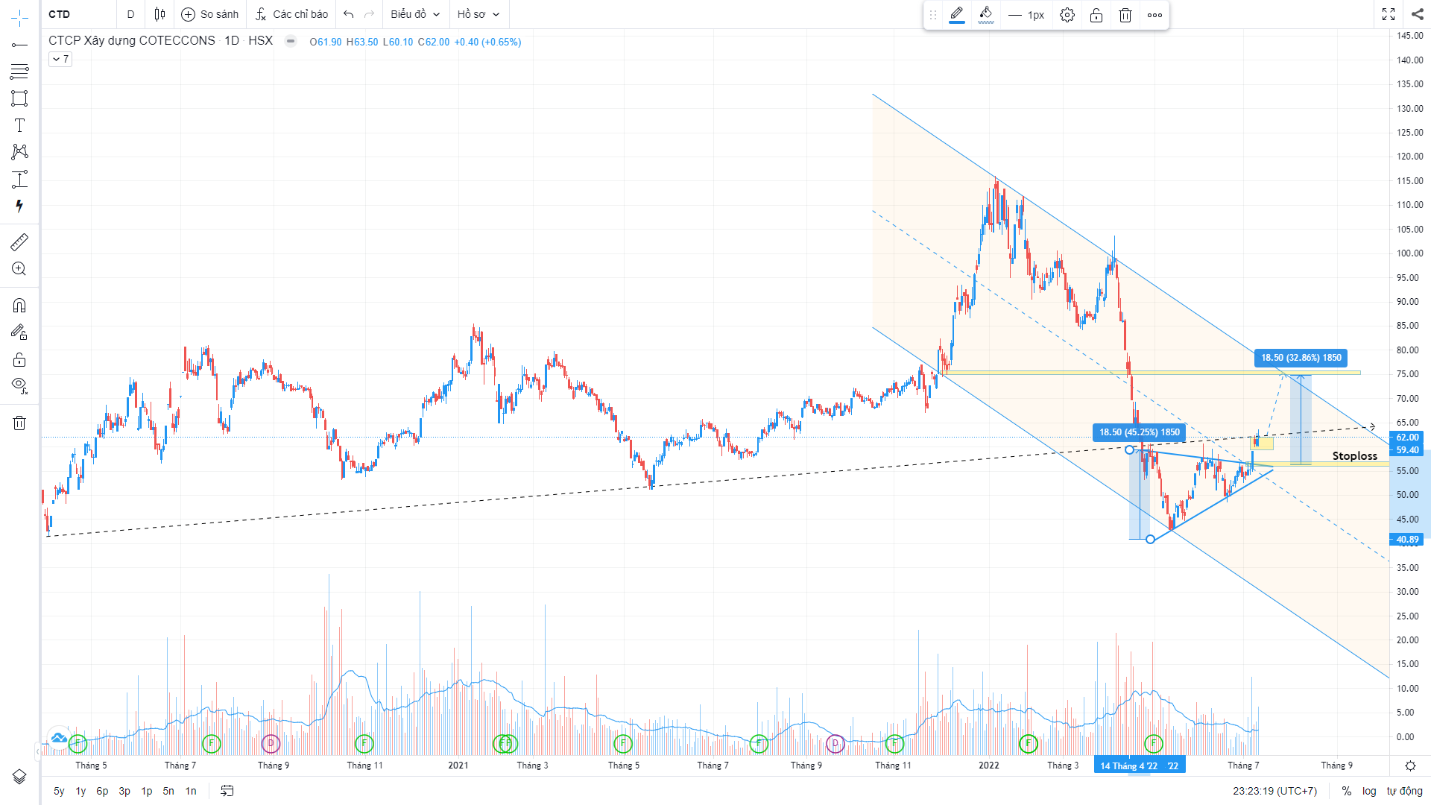
Task: Enter fullscreen chart mode
Action: click(x=1388, y=14)
